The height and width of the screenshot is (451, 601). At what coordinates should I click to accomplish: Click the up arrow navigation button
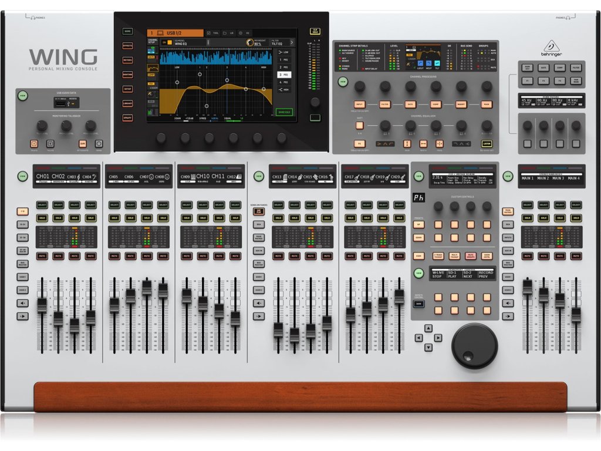pos(428,328)
